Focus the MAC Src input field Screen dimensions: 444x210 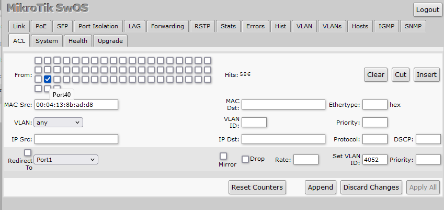76,105
